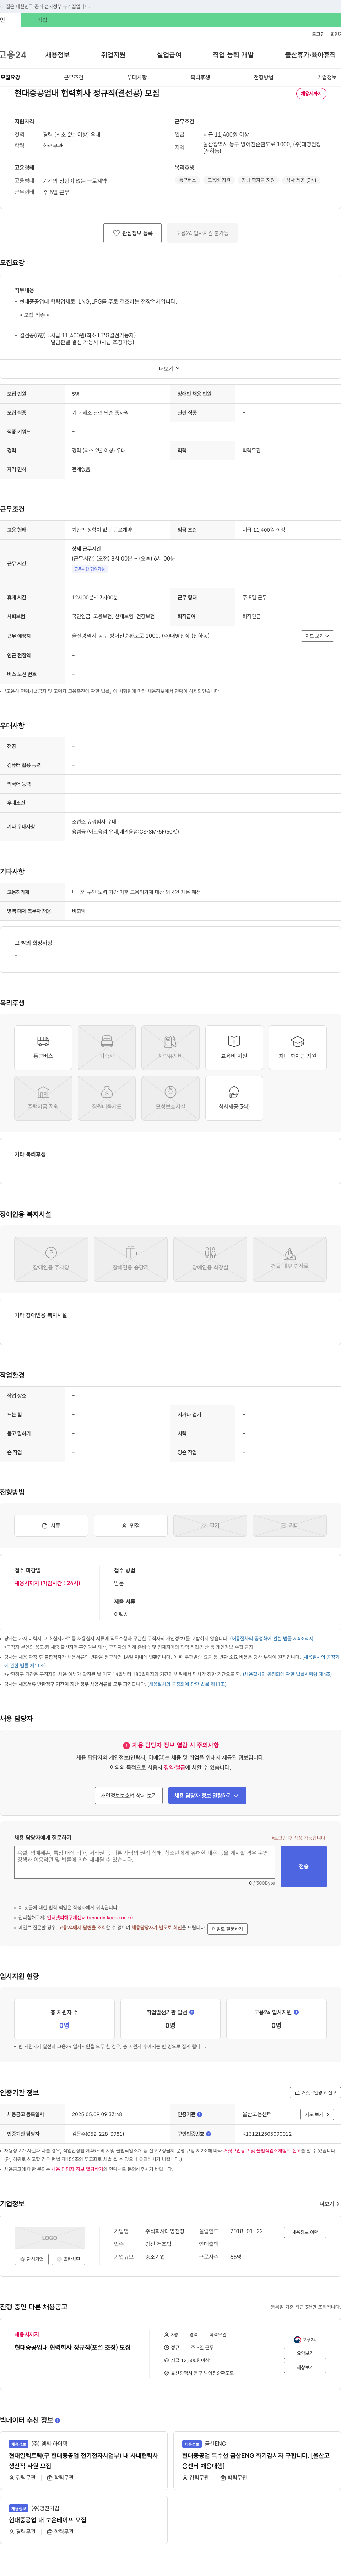Open the 직업 능력 개발 menu

[233, 55]
